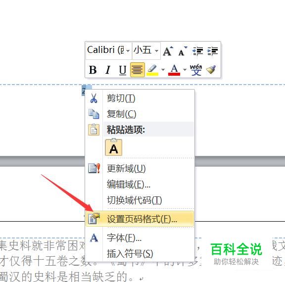Select the Format Painter brush
The width and height of the screenshot is (285, 282).
(x=211, y=70)
